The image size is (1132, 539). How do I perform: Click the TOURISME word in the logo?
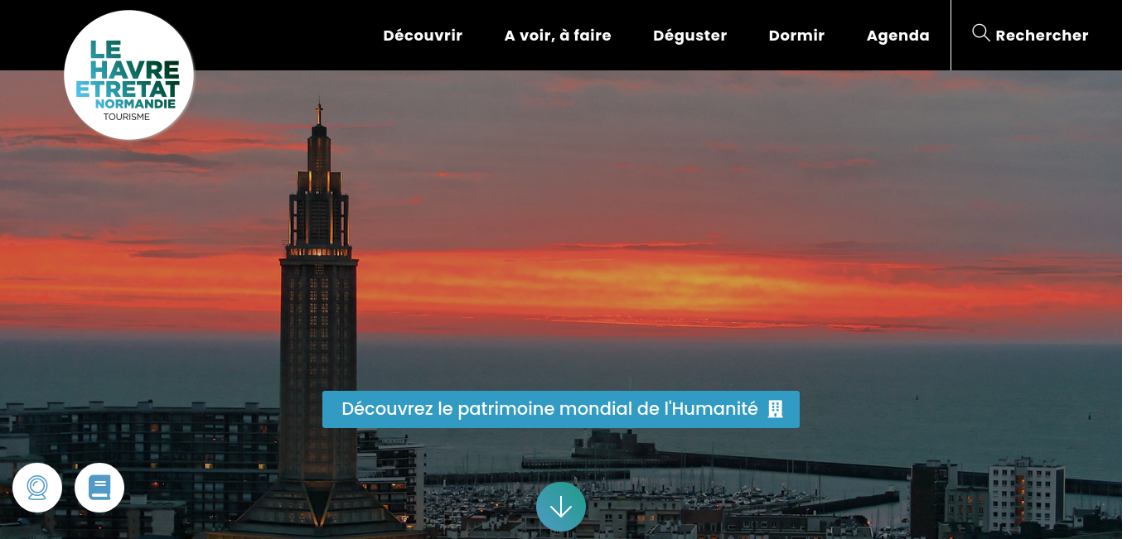click(126, 117)
